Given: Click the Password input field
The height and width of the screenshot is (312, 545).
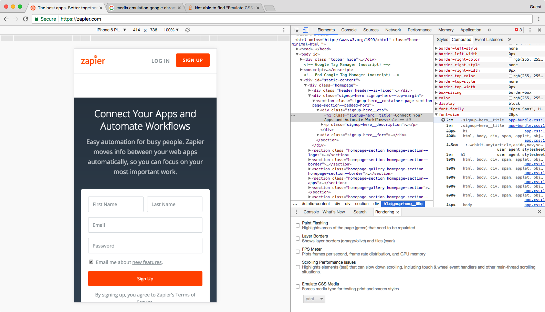Looking at the screenshot, I should coord(145,246).
